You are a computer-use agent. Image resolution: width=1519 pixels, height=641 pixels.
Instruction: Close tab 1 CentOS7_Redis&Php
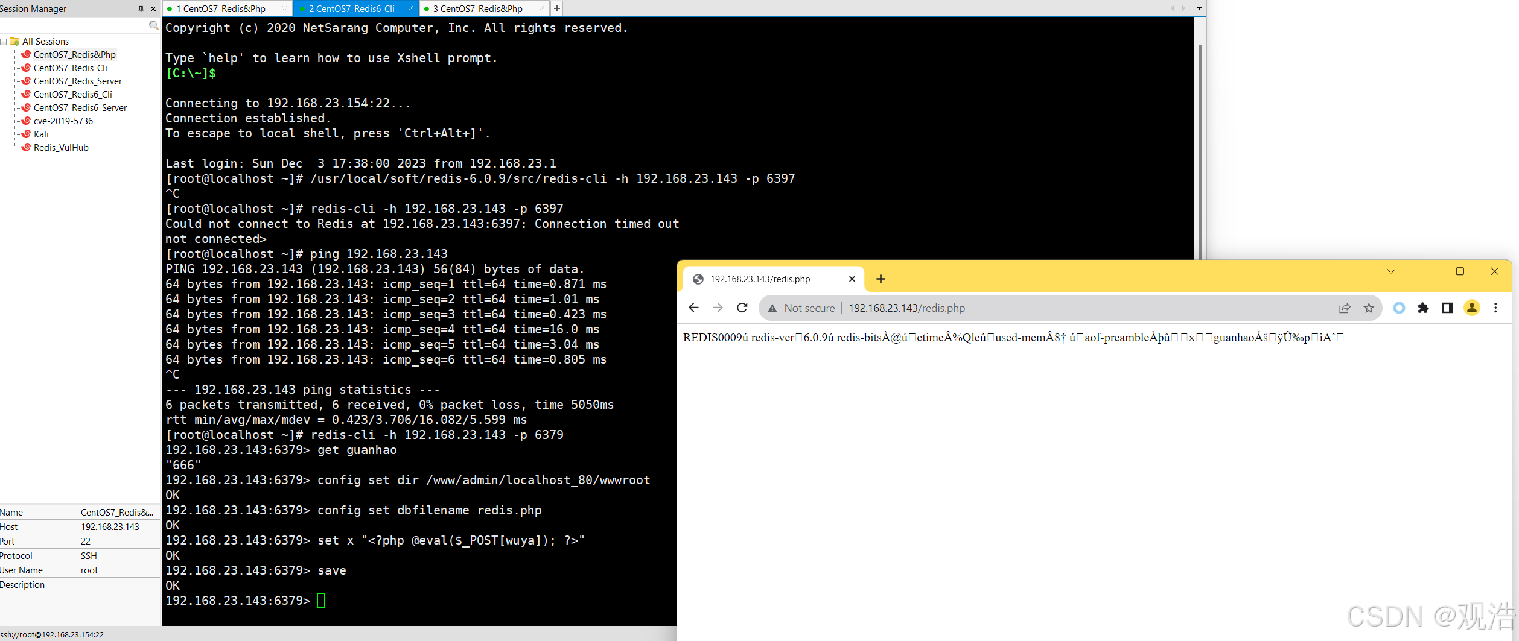285,8
